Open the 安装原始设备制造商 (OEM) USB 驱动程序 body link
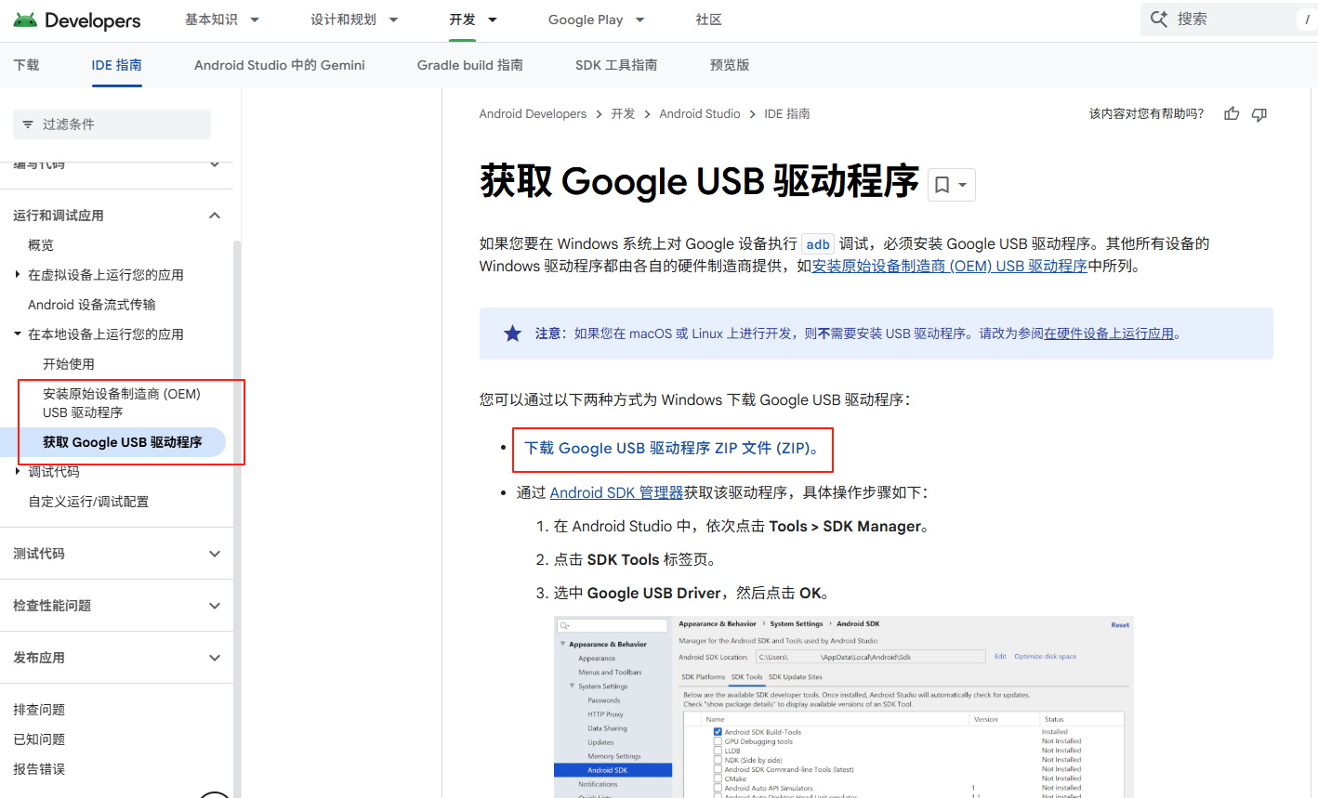Screen dimensions: 1318x798 [x=949, y=266]
